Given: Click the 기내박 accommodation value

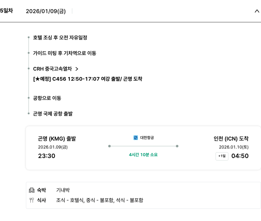Looking at the screenshot, I should [x=63, y=190].
